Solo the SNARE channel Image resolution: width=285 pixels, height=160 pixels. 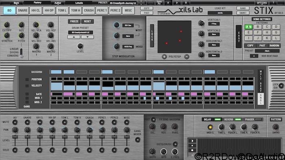click(27, 150)
